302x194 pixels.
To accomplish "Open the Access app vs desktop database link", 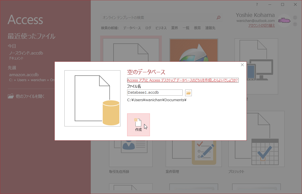I will [183, 80].
